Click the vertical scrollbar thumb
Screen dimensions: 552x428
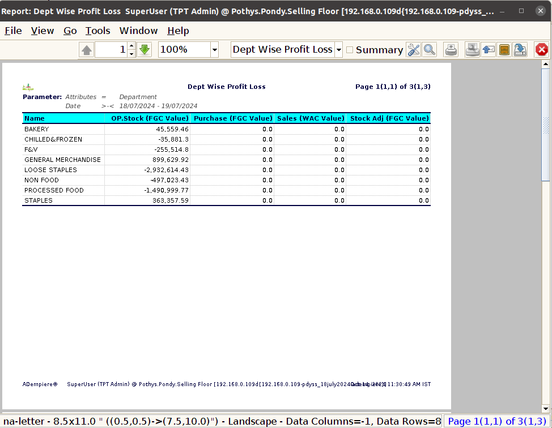pos(546,125)
